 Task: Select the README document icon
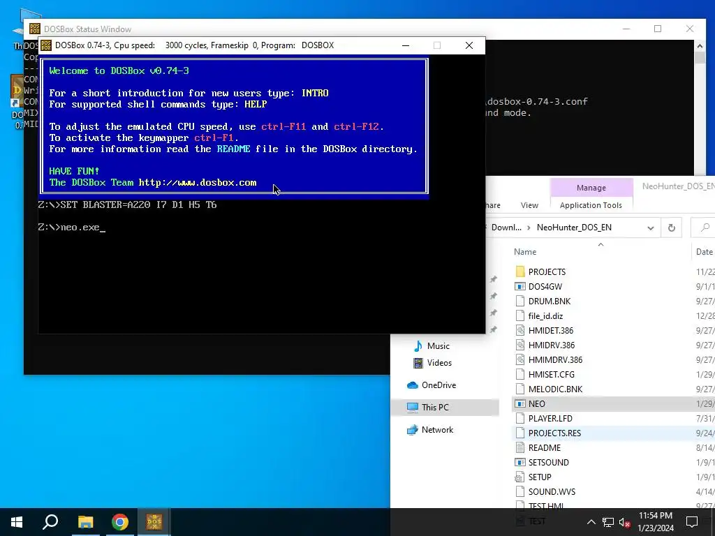[x=519, y=447]
